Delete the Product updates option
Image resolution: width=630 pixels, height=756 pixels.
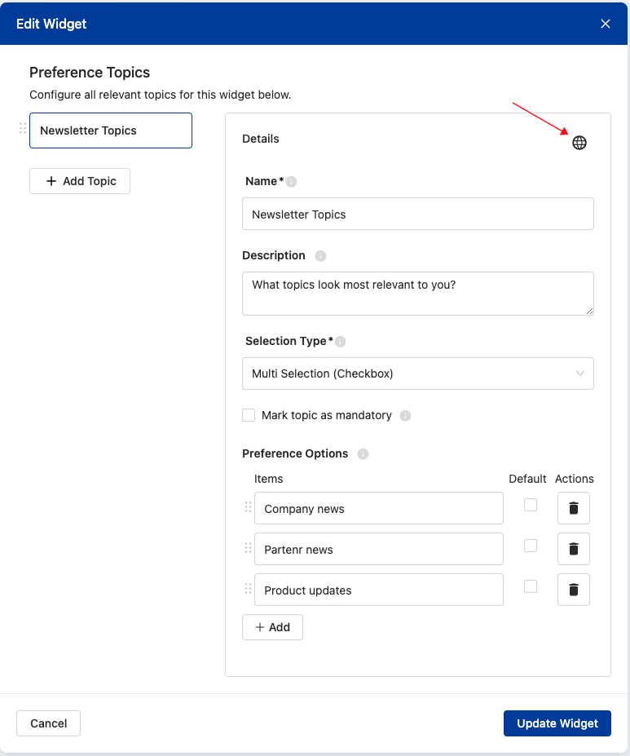click(x=573, y=589)
